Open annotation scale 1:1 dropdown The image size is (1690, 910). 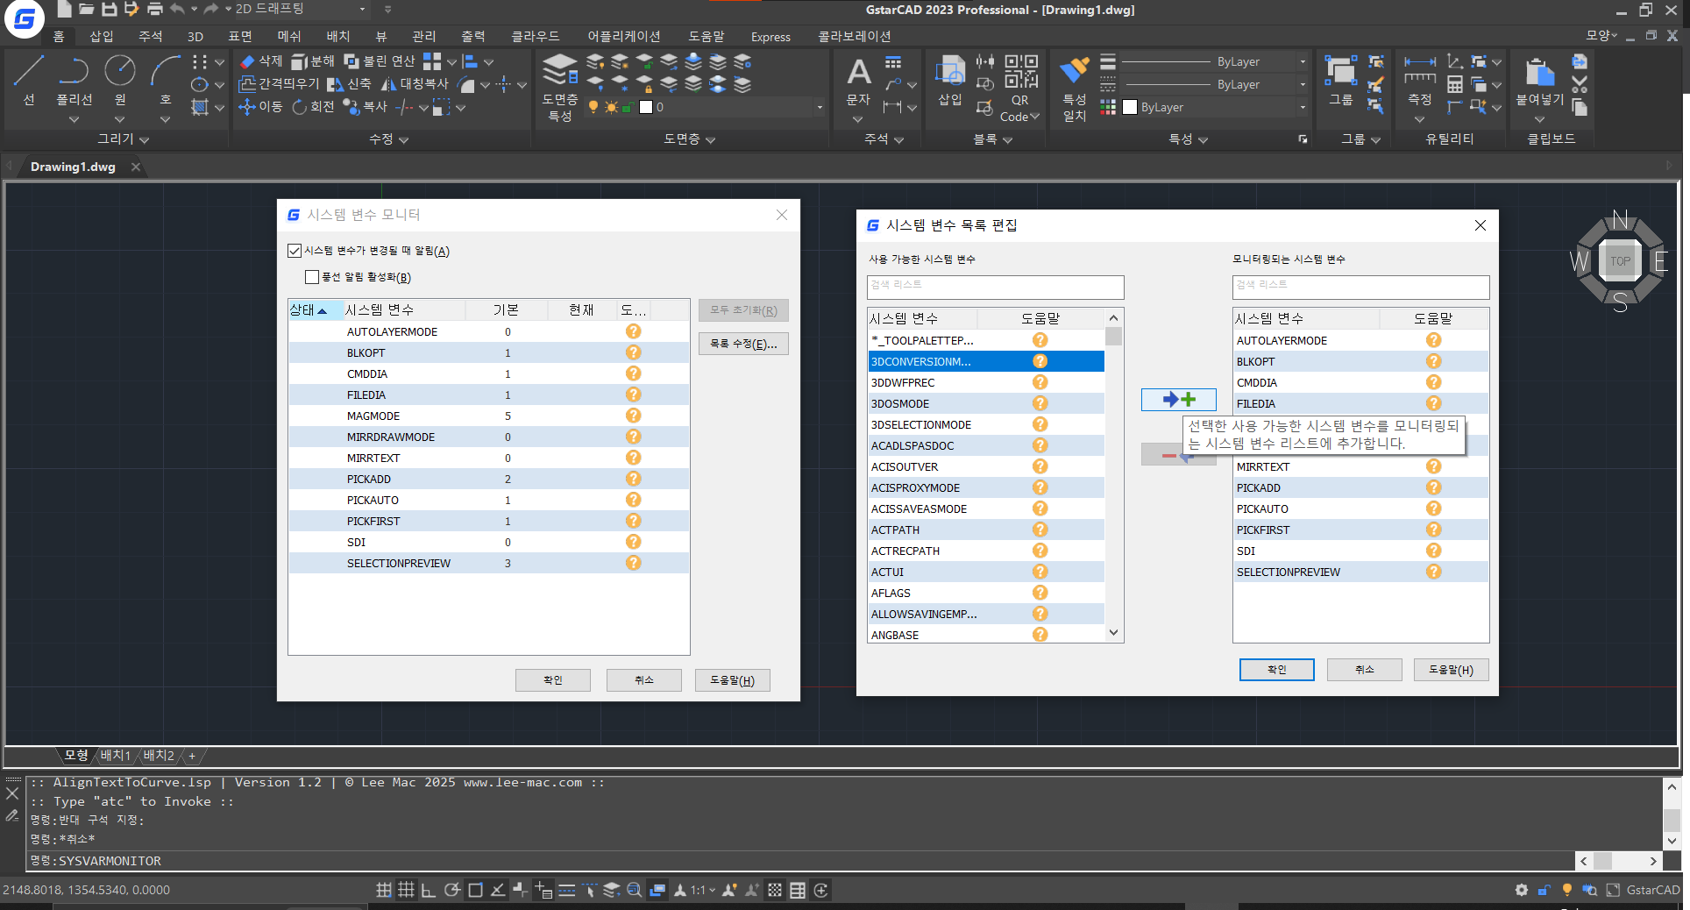(704, 890)
